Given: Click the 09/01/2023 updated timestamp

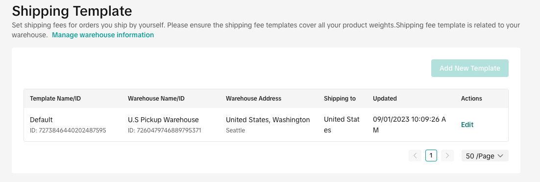Looking at the screenshot, I should [x=410, y=125].
